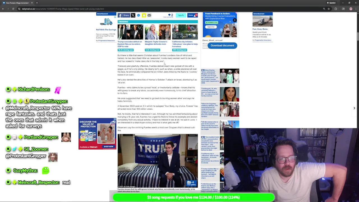This screenshot has height=202, width=359.
Task: Click 'Register Now' in the Explorance ad
Action: click(x=211, y=27)
